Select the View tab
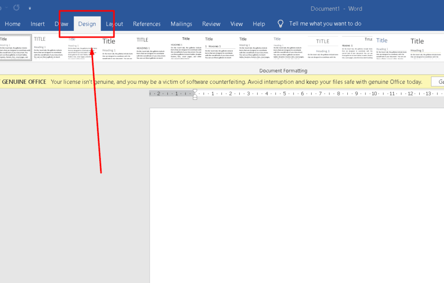Screen dimensions: 444x283 [236, 24]
